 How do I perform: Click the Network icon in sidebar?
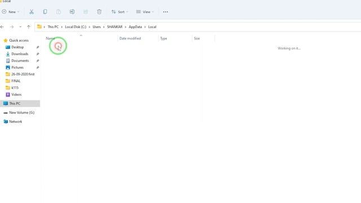click(x=6, y=122)
